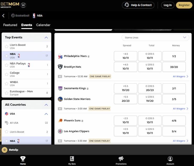The height and width of the screenshot is (166, 194).
Task: Open All Wagers for 76ers vs Nets
Action: [181, 76]
